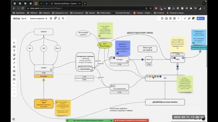The height and width of the screenshot is (122, 218).
Task: Open the Upload tool
Action: tap(14, 79)
